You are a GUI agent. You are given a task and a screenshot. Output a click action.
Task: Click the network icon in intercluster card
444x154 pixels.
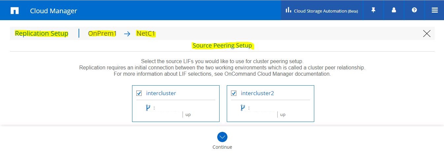[x=148, y=107]
